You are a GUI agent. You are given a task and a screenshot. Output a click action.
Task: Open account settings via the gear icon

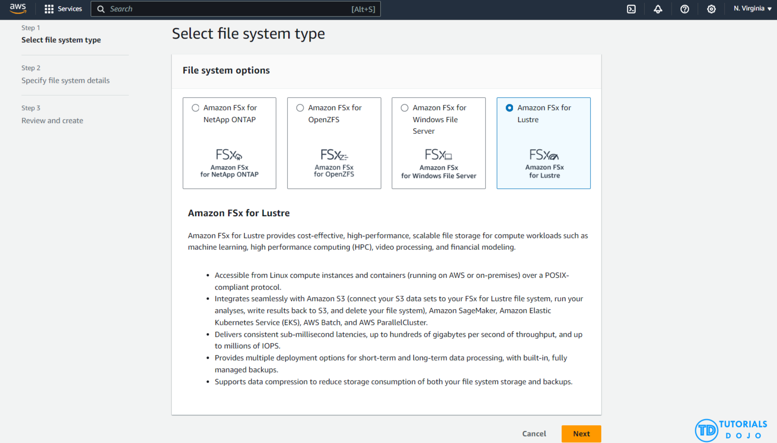[711, 9]
